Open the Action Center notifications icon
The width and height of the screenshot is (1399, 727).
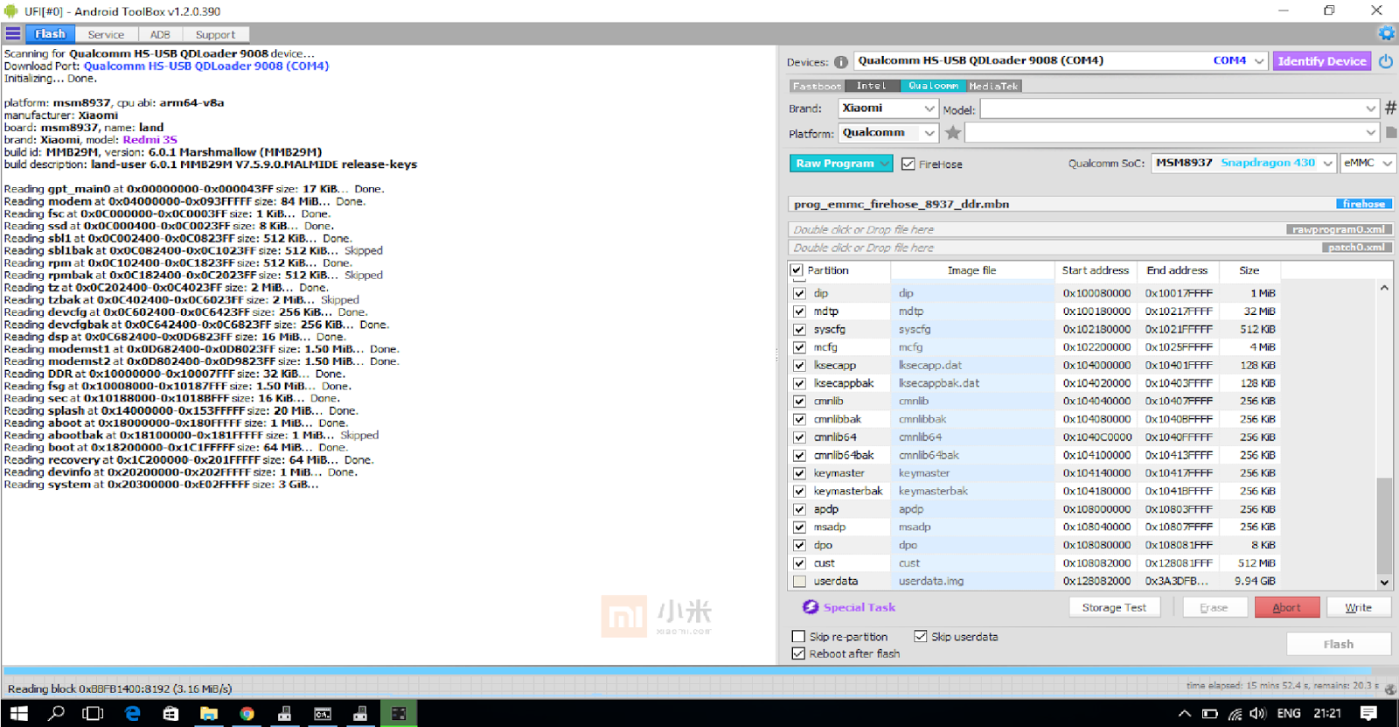pos(1369,714)
